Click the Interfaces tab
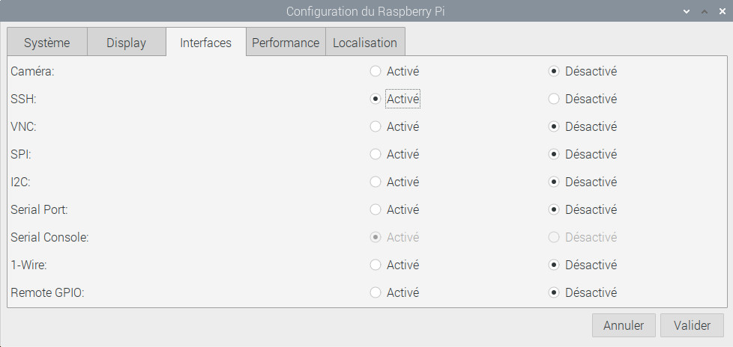This screenshot has height=347, width=733. [x=205, y=43]
